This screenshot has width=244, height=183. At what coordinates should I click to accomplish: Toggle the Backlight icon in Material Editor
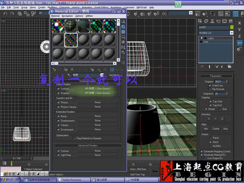pos(123,27)
